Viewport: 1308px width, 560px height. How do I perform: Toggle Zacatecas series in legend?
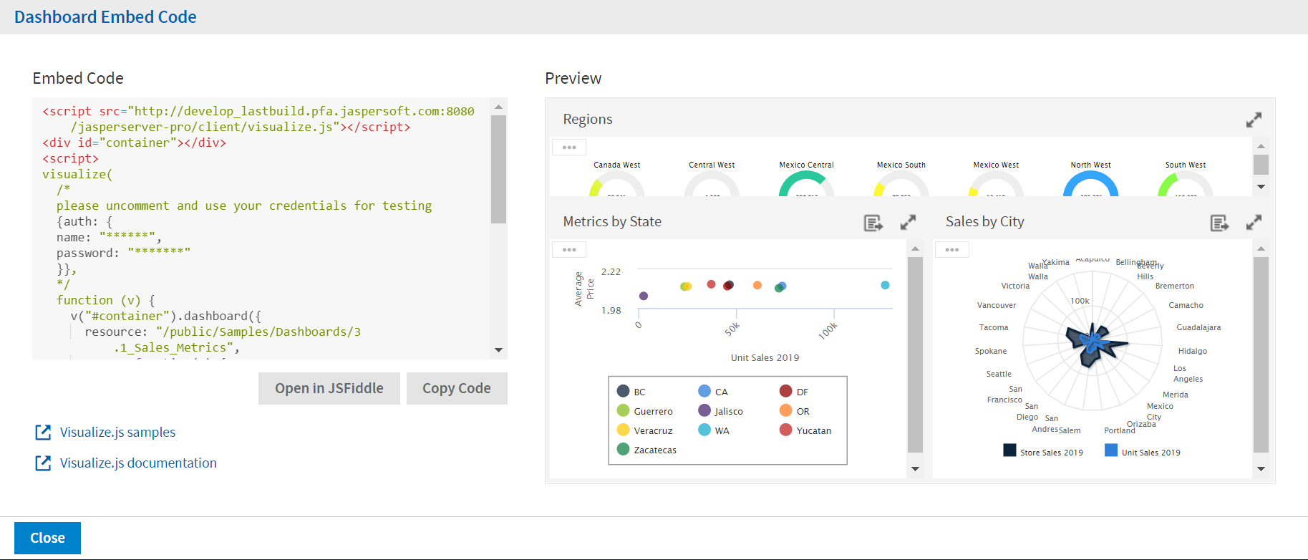pyautogui.click(x=646, y=450)
